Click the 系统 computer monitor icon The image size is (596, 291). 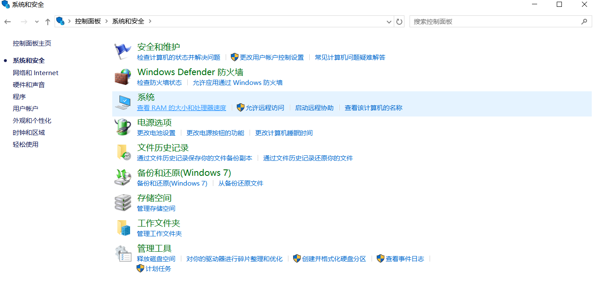point(123,102)
